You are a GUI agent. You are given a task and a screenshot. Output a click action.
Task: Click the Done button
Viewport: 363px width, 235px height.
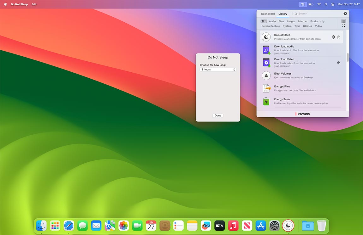[x=218, y=115]
